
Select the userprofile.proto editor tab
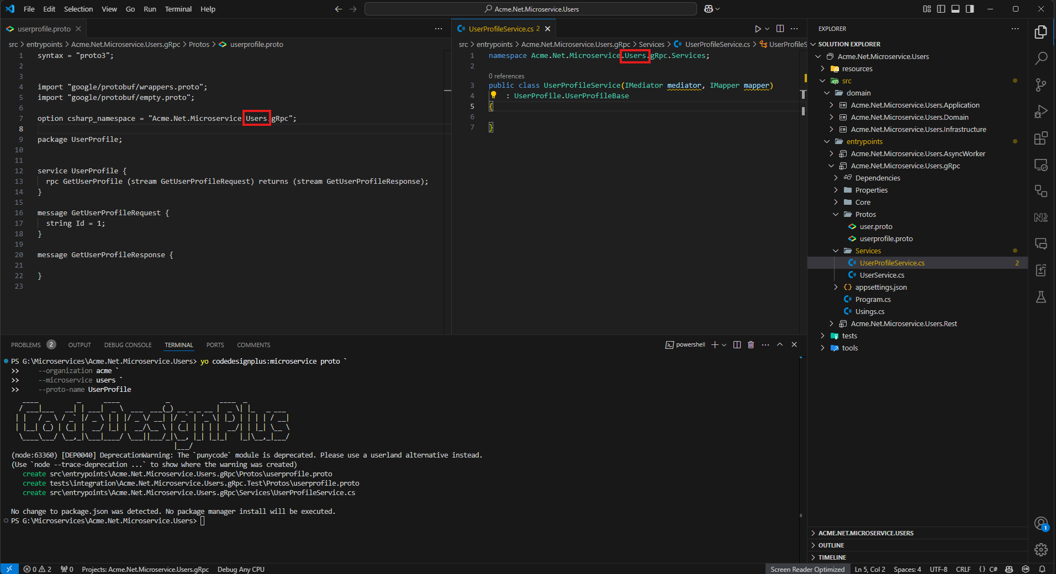(x=44, y=29)
